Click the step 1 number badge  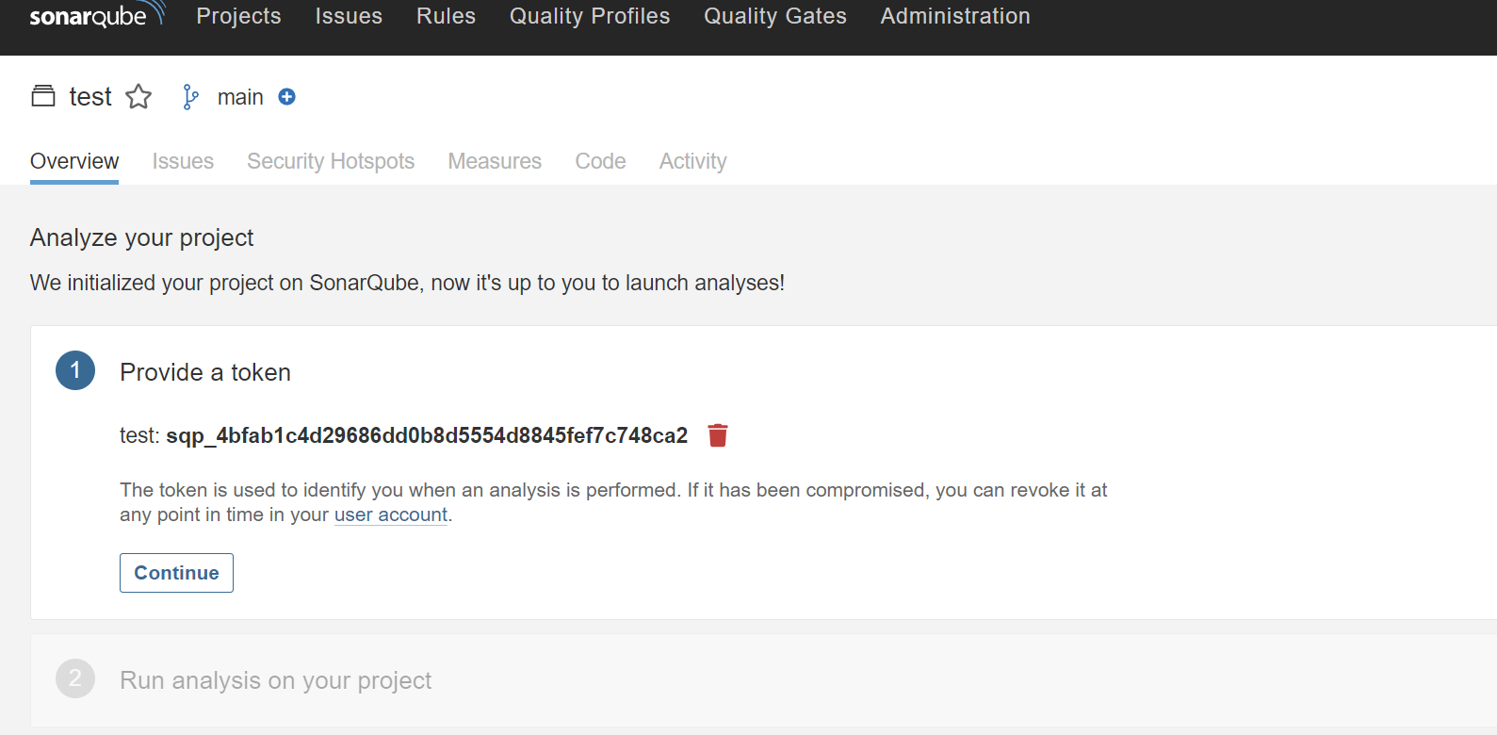[75, 370]
